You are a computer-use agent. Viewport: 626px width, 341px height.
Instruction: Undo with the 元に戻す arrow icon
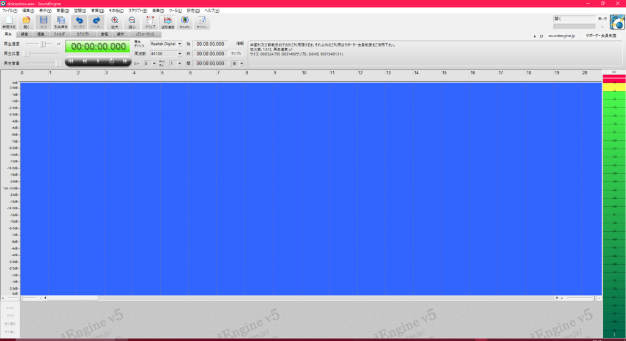point(79,23)
